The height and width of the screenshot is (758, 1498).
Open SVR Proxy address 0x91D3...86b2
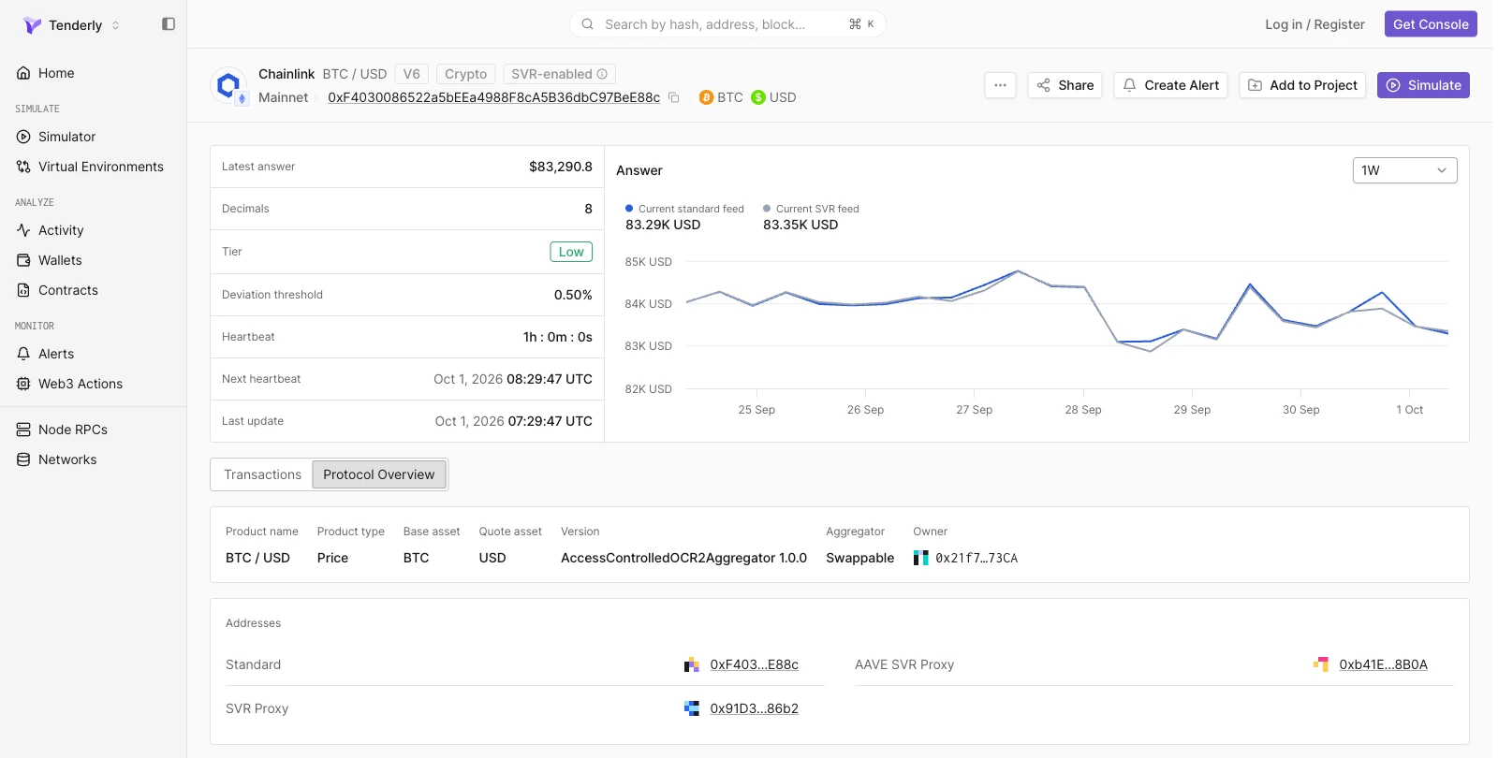[x=754, y=708]
